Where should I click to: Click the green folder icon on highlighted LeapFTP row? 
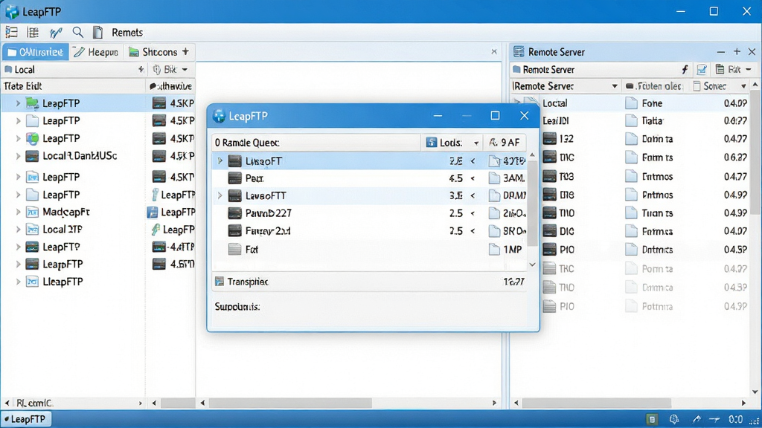pyautogui.click(x=32, y=103)
